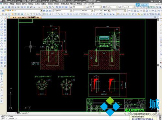Toggle the layer lock icon in layer box
Screen dimensions: 162x120
click(12, 11)
